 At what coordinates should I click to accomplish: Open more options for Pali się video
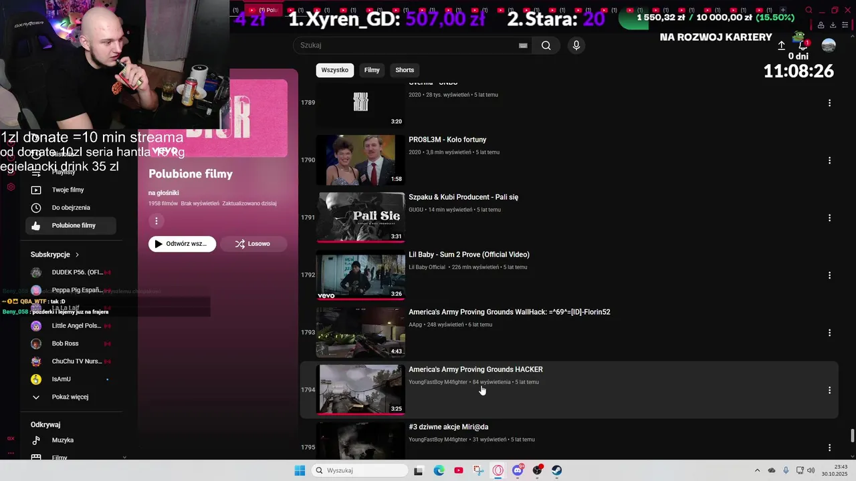(x=829, y=218)
